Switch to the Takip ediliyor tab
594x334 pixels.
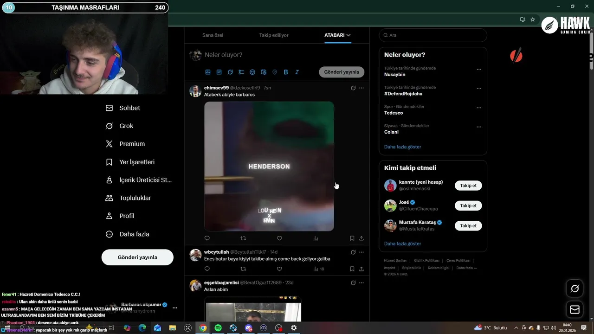pyautogui.click(x=274, y=35)
